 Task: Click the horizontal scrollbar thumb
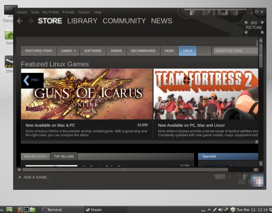pyautogui.click(x=125, y=170)
